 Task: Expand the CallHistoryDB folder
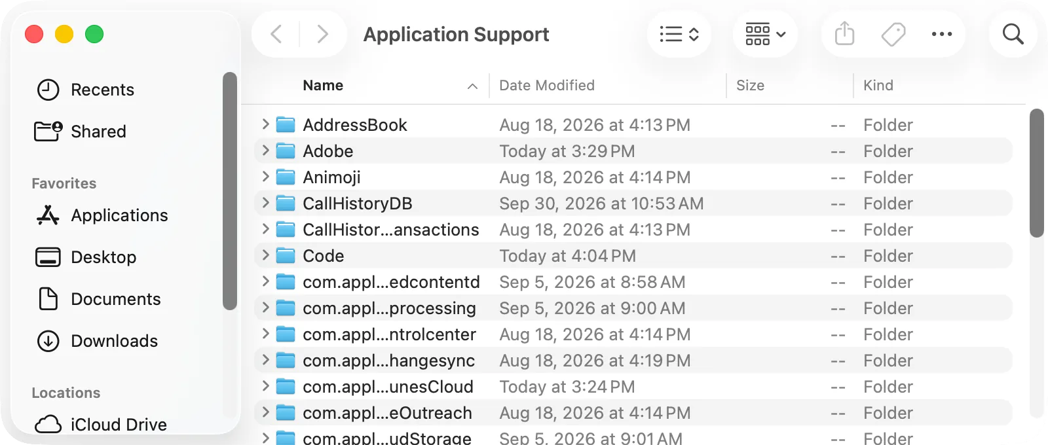point(265,203)
